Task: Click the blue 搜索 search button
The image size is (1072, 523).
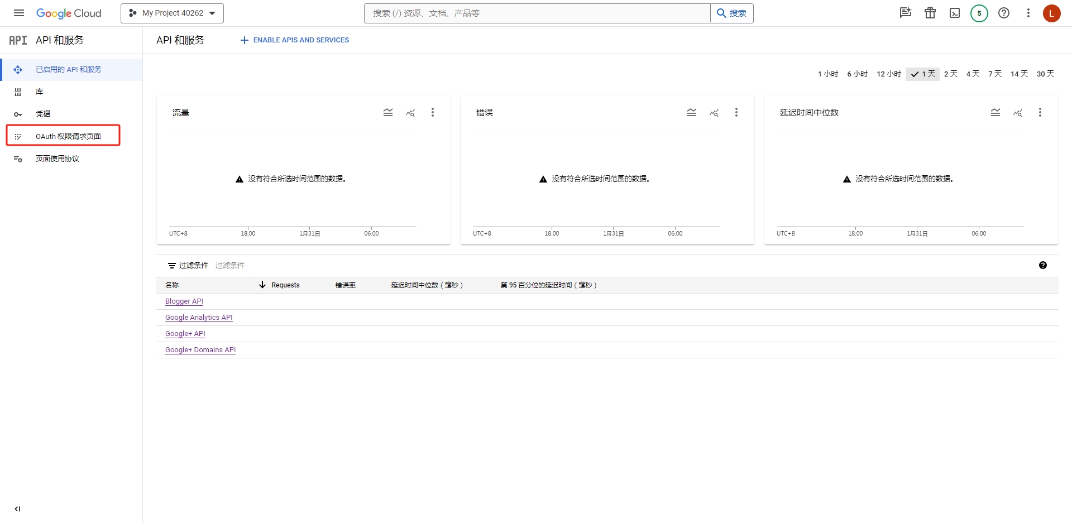Action: click(731, 13)
